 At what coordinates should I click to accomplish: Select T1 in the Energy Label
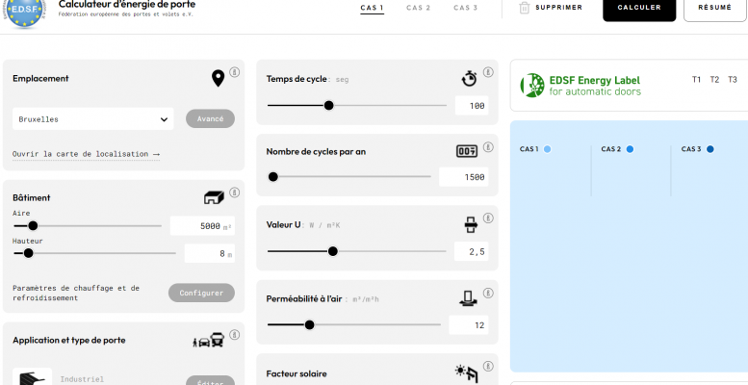pyautogui.click(x=696, y=80)
